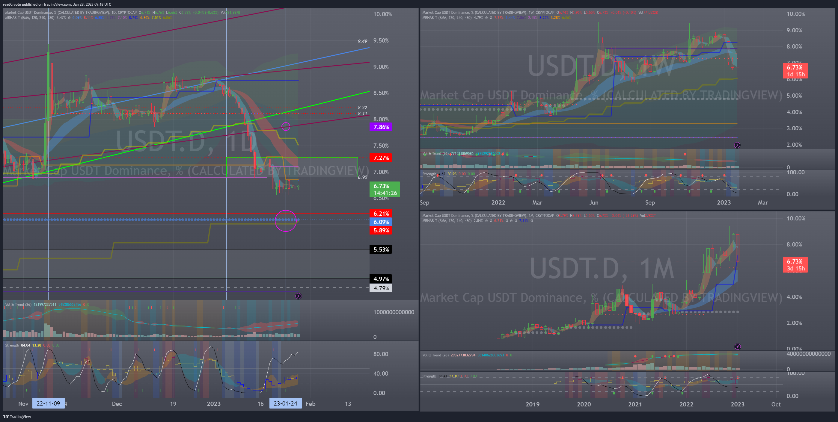Click the 2021 label on 1M time axis

635,404
